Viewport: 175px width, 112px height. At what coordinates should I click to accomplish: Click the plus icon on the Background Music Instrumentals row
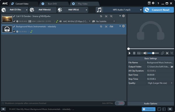click(x=120, y=26)
